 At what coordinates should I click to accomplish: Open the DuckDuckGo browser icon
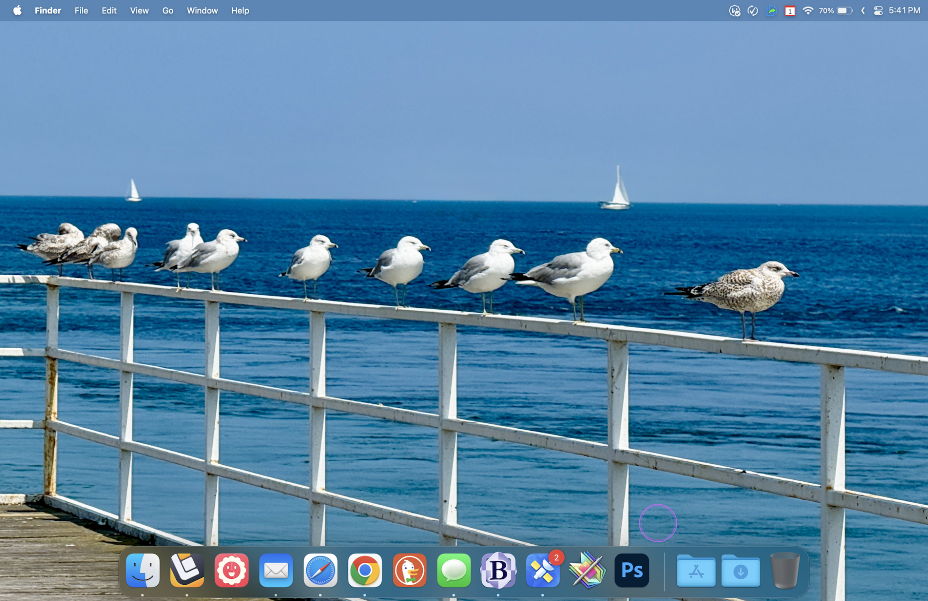[409, 570]
